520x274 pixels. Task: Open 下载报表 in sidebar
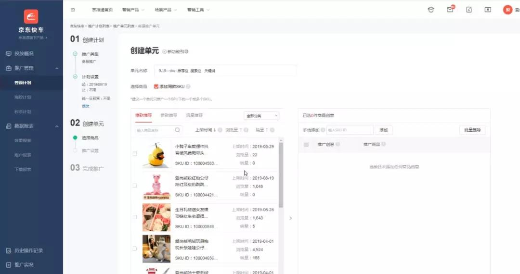pos(23,169)
